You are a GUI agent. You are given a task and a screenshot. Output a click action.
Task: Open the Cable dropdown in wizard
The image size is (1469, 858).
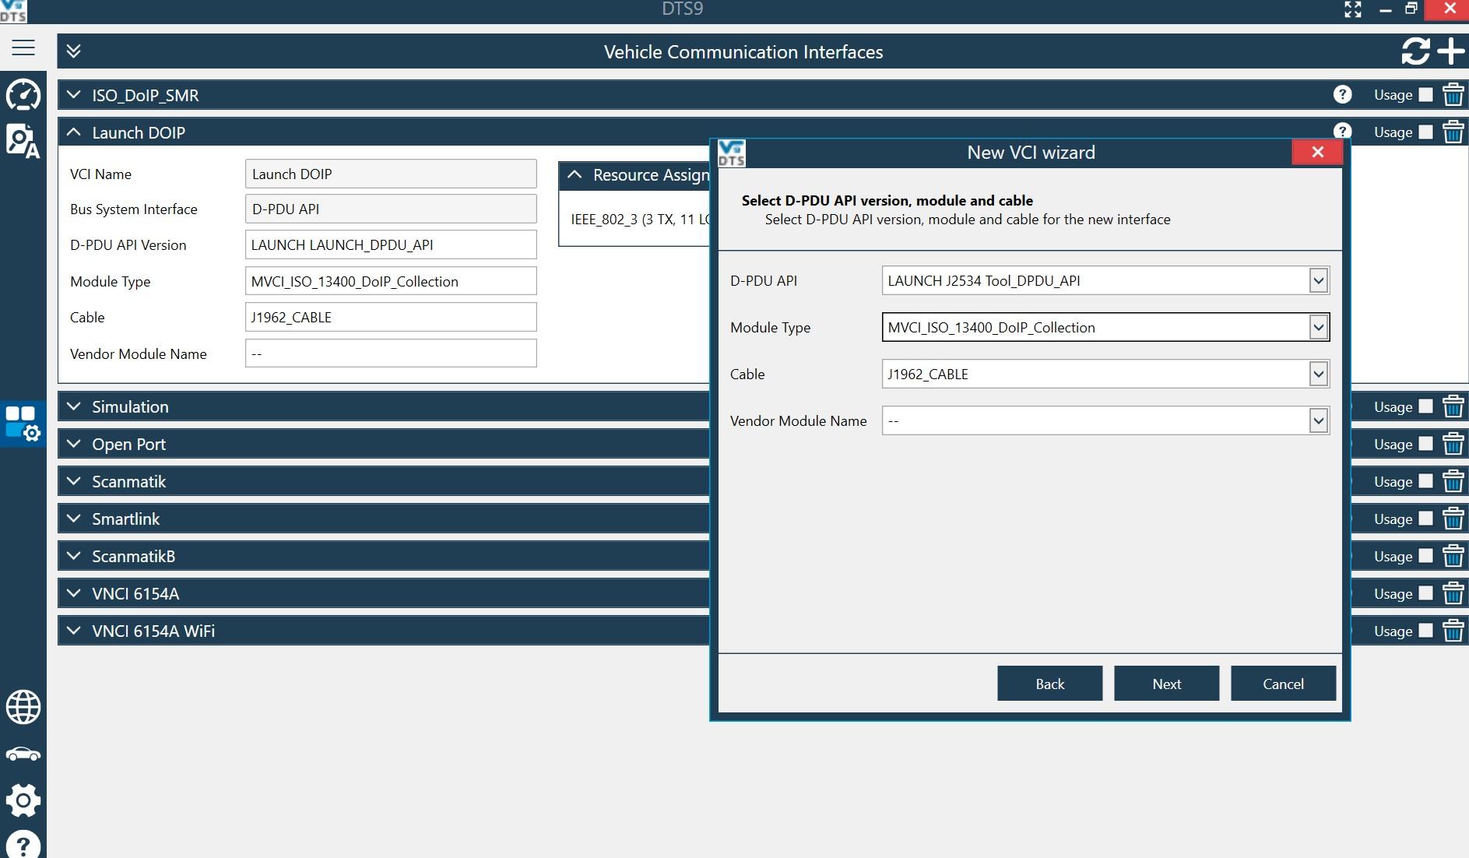point(1317,374)
